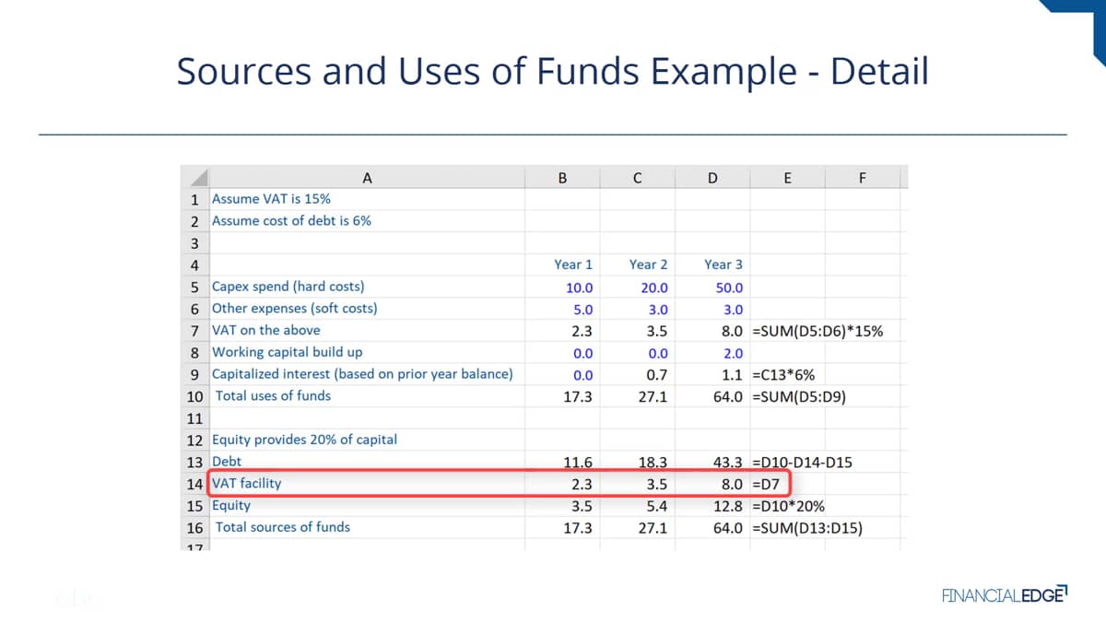Select the spreadsheet select-all corner triangle
Viewport: 1106px width, 622px height.
[194, 178]
